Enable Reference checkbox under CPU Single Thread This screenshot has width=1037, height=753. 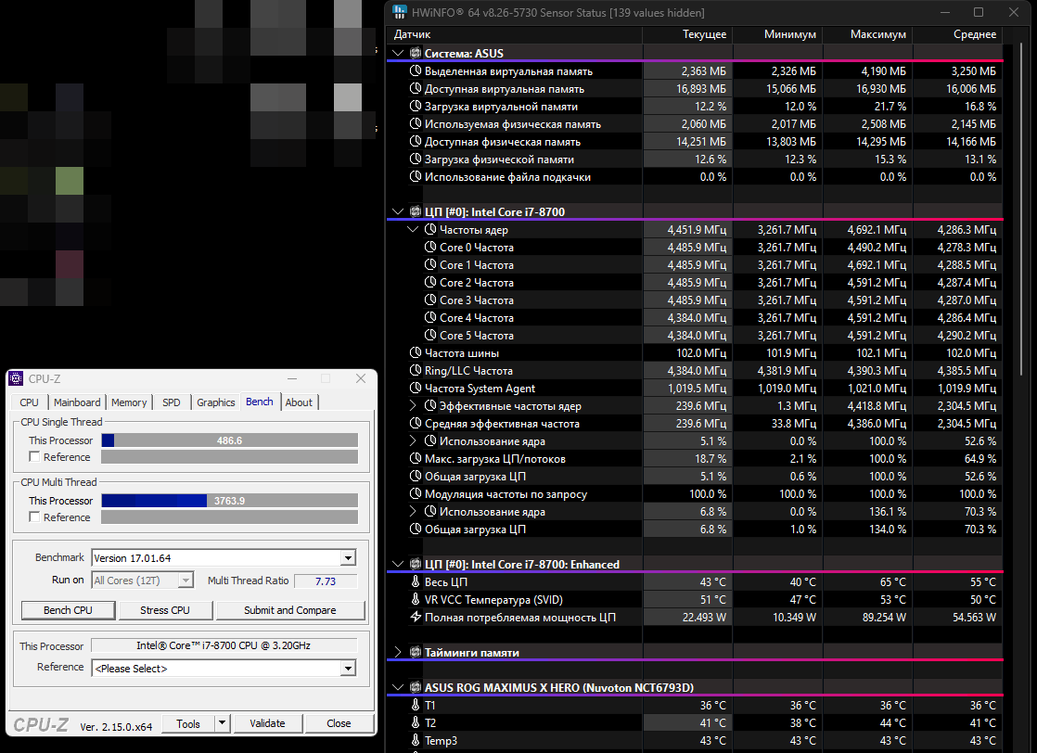(34, 457)
